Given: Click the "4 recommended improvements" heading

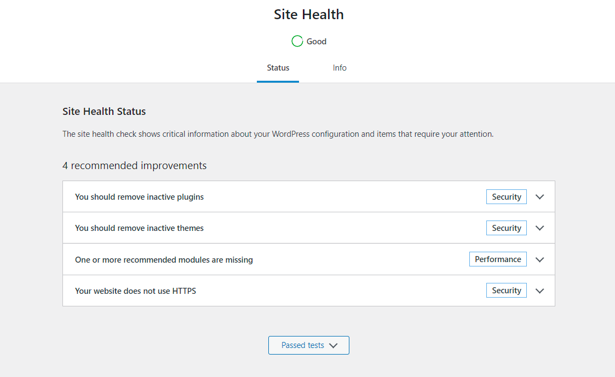Looking at the screenshot, I should 135,165.
